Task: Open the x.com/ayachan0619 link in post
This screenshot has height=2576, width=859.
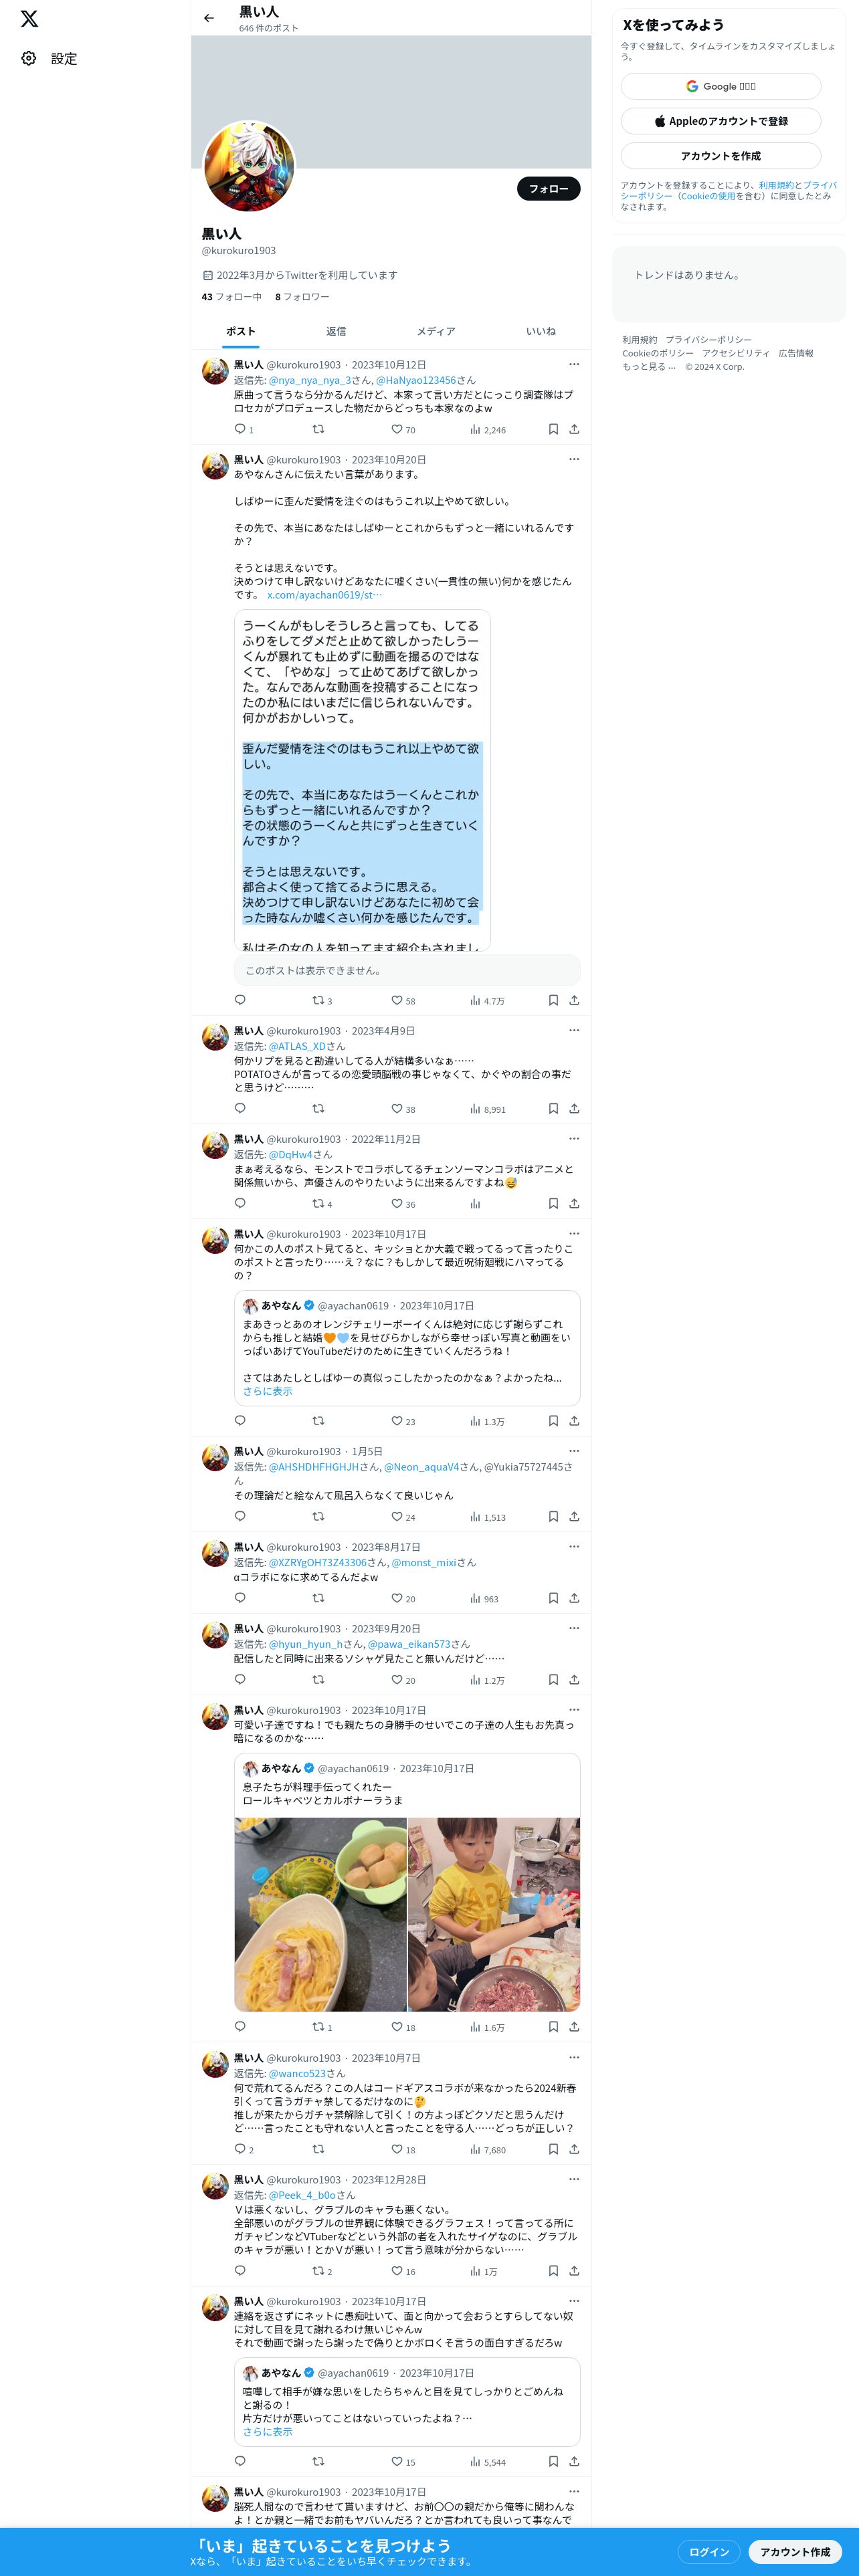Action: [x=324, y=594]
